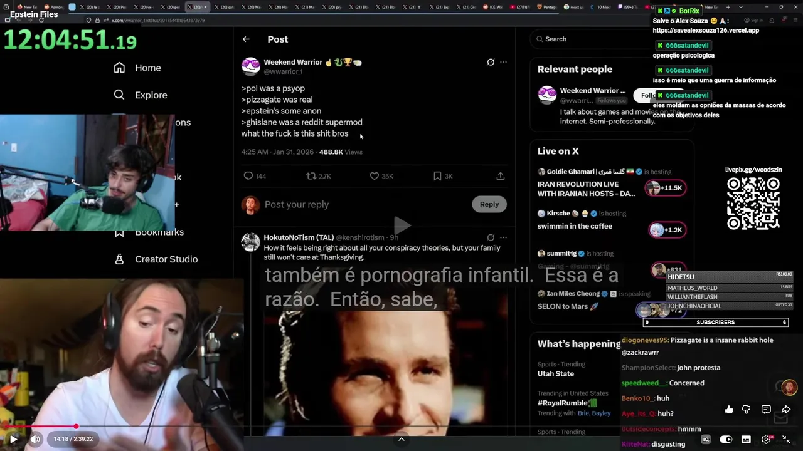The width and height of the screenshot is (803, 451).
Task: Seek with the red progress bar scrubber handle
Action: tap(76, 427)
